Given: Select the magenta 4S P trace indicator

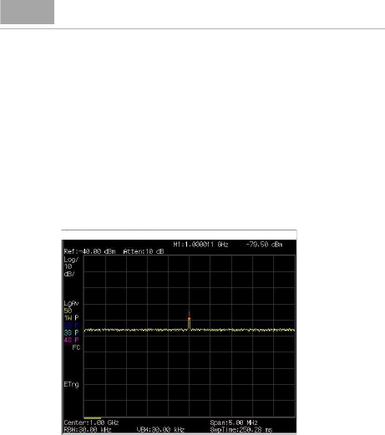Looking at the screenshot, I should (71, 340).
